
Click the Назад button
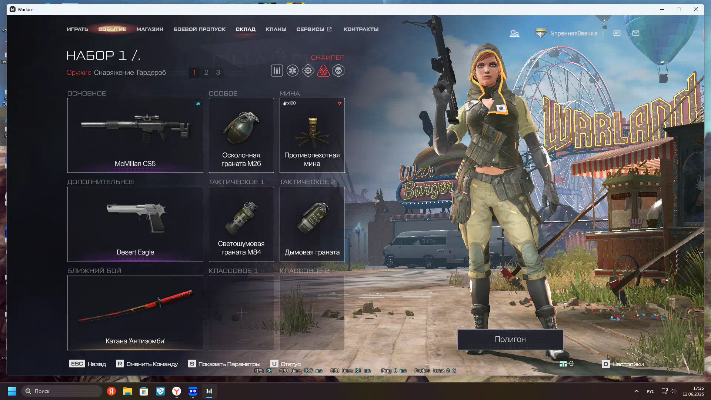tap(88, 364)
